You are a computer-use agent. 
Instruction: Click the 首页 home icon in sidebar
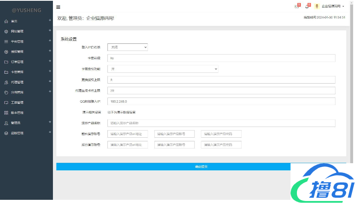(6, 21)
